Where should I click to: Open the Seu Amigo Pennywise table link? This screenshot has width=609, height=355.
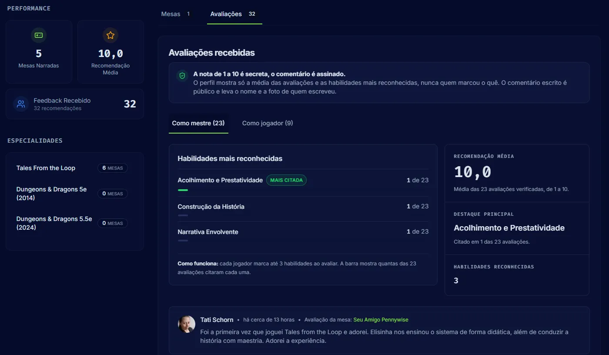(381, 320)
